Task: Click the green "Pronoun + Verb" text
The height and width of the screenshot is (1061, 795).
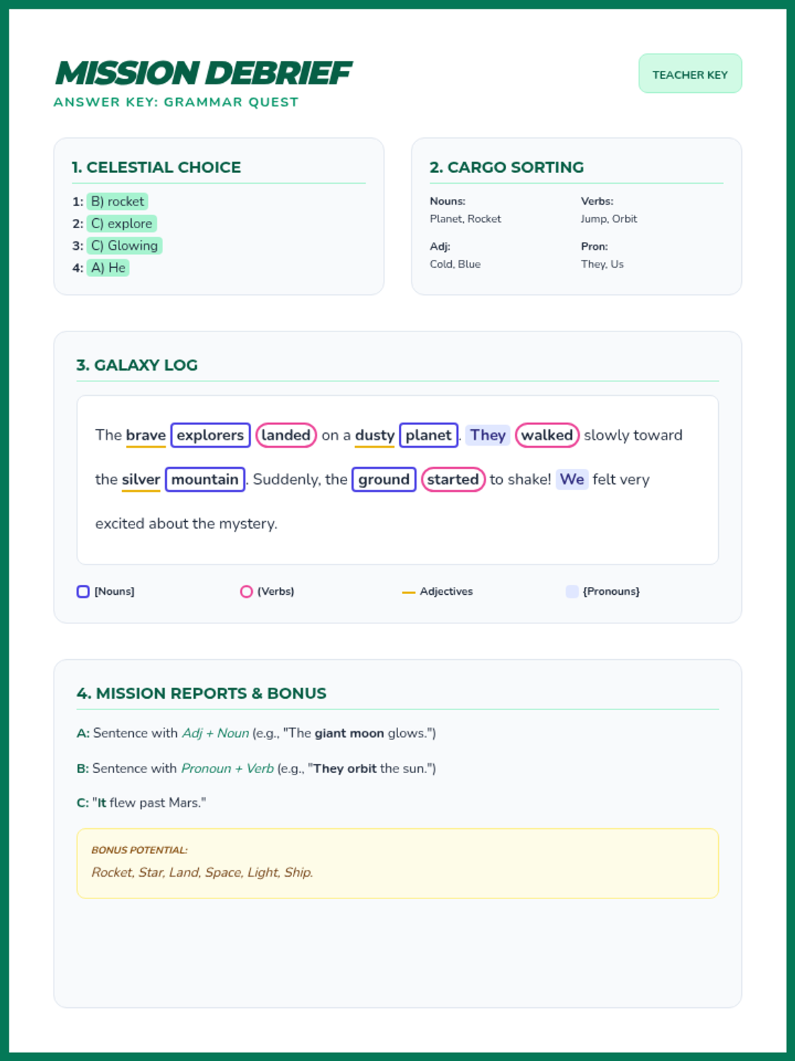Action: (227, 769)
